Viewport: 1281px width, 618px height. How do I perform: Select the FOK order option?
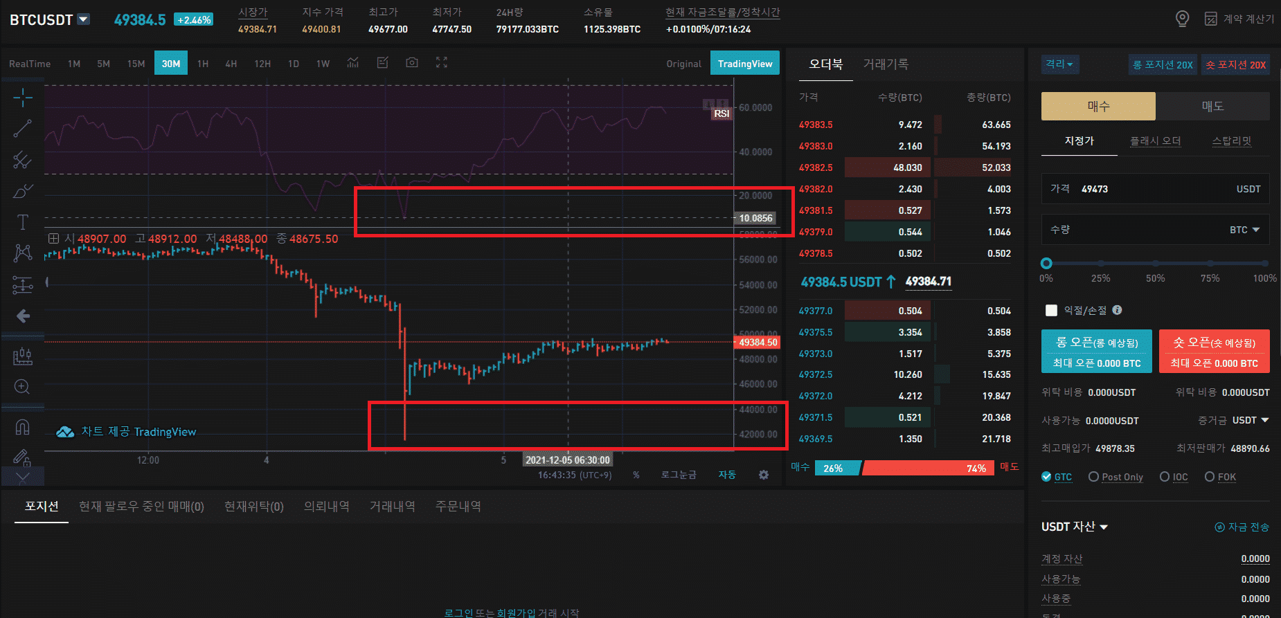(x=1220, y=477)
